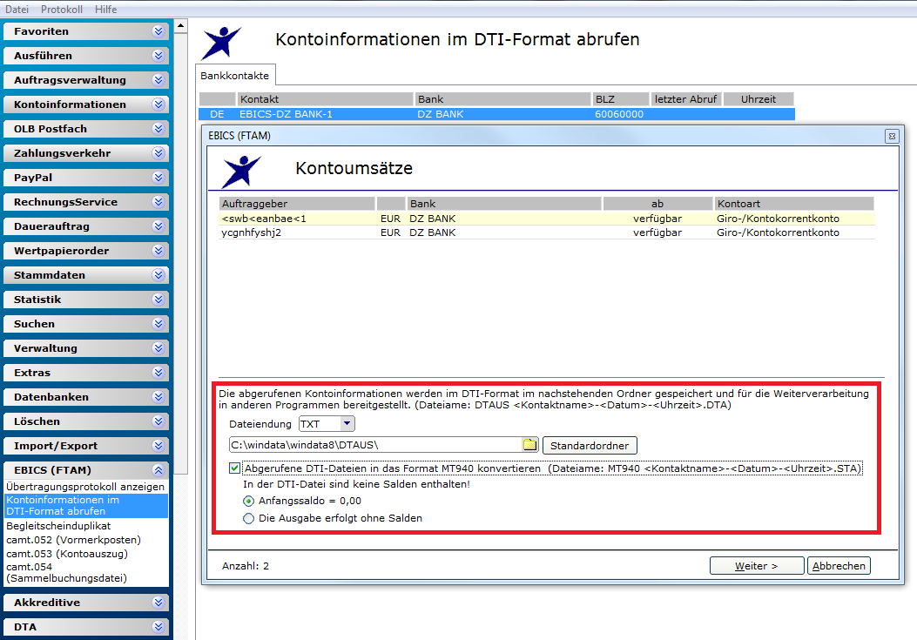This screenshot has width=917, height=640.
Task: Expand the Wertpapierorder section
Action: click(86, 251)
